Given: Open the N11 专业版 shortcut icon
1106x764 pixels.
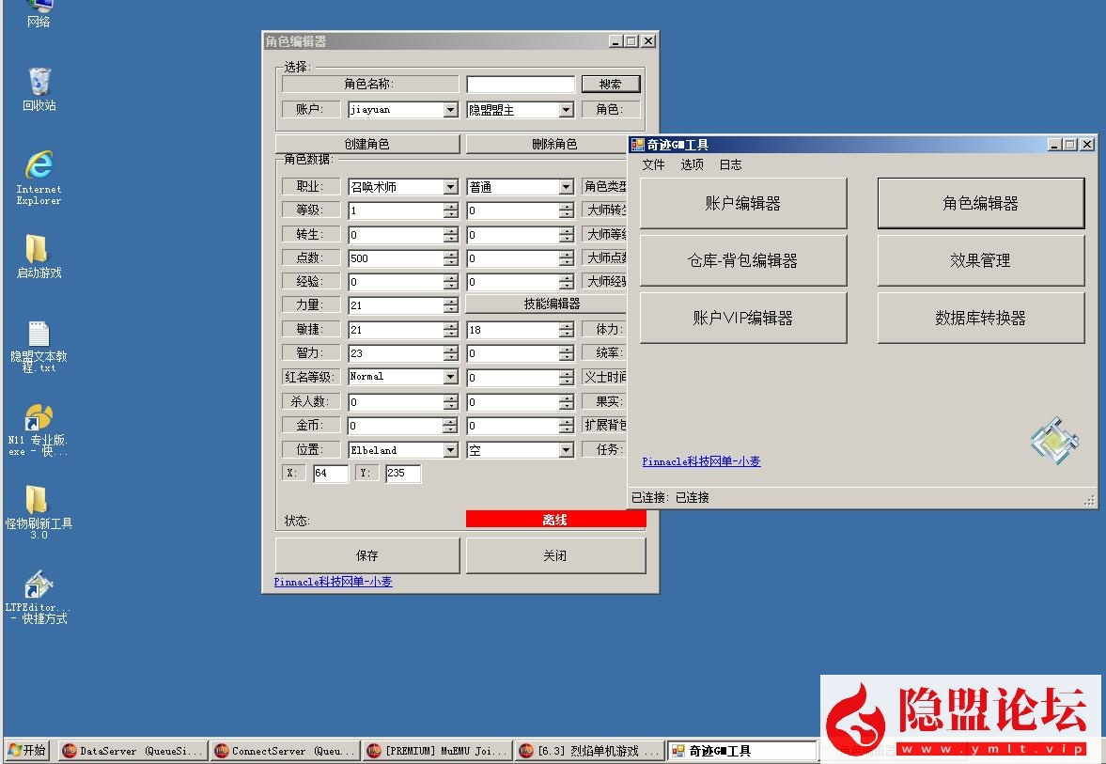Looking at the screenshot, I should pos(39,418).
